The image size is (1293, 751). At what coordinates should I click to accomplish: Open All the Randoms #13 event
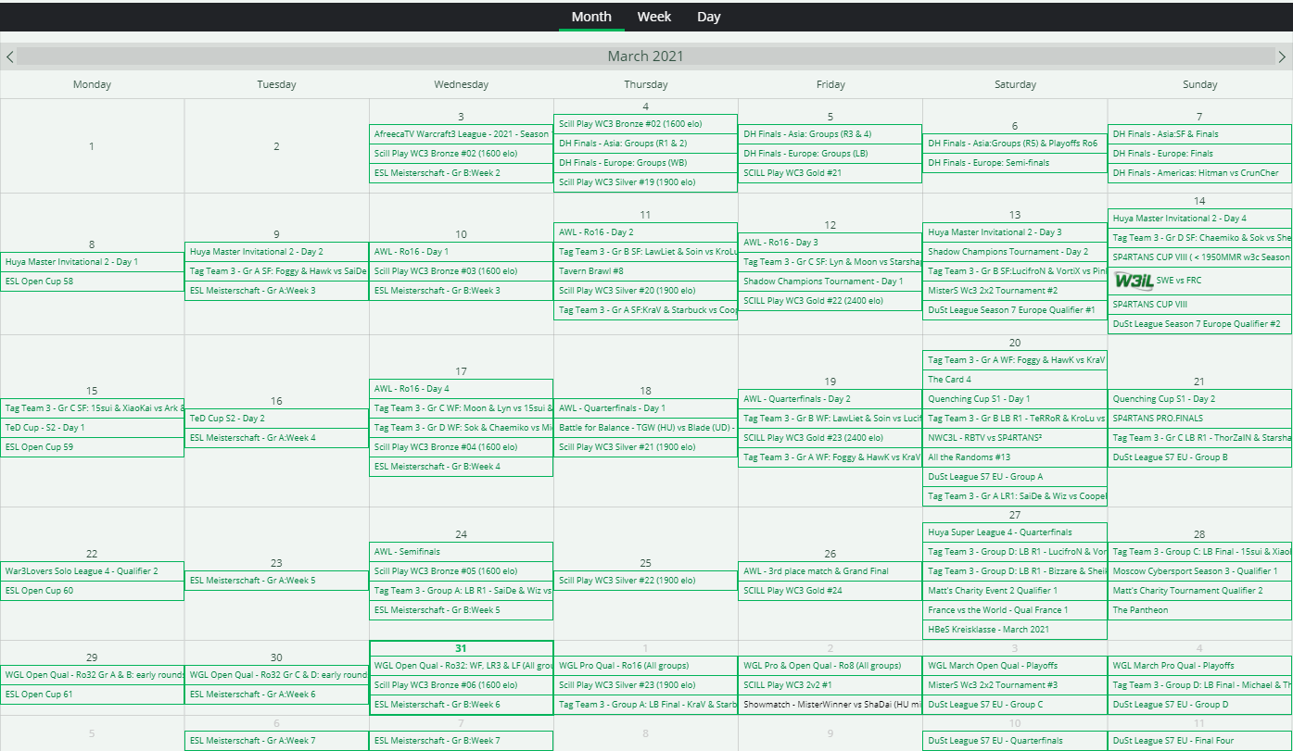(x=969, y=457)
